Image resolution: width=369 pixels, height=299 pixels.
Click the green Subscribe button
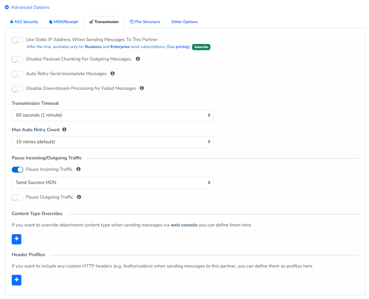(201, 47)
